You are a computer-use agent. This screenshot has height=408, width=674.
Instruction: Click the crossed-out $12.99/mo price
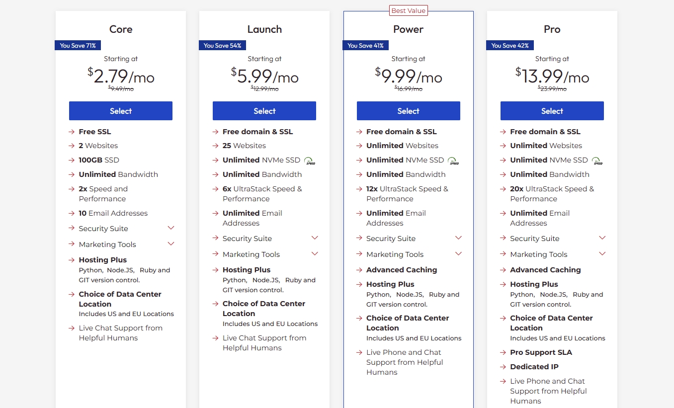click(264, 89)
